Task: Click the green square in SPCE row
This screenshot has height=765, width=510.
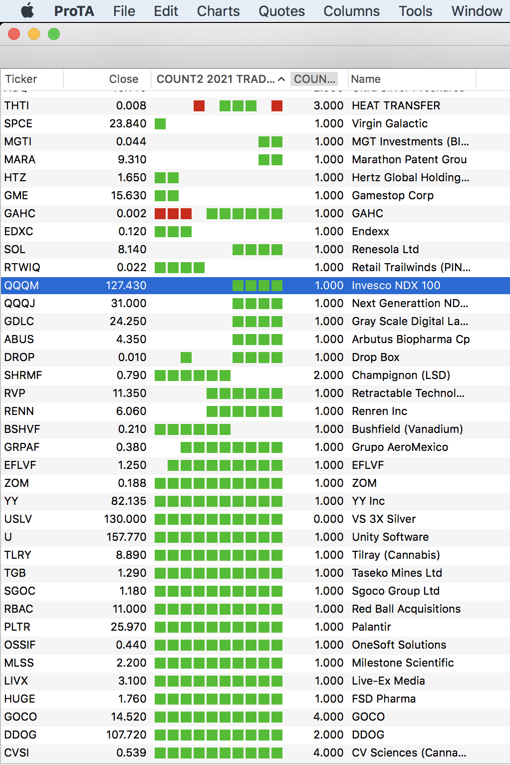Action: tap(160, 124)
